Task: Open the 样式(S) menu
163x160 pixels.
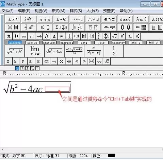Action: [76, 11]
